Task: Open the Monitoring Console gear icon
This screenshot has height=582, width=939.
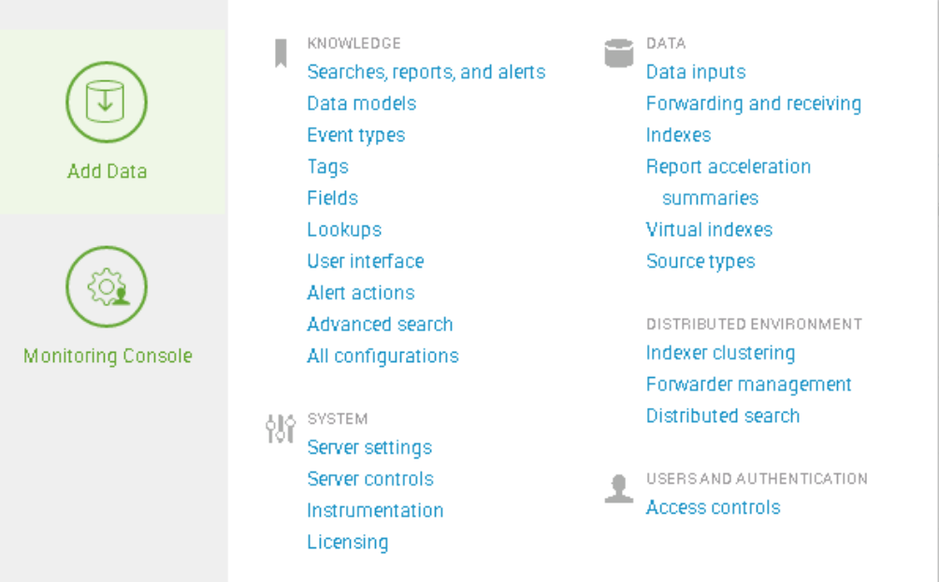Action: pyautogui.click(x=106, y=287)
